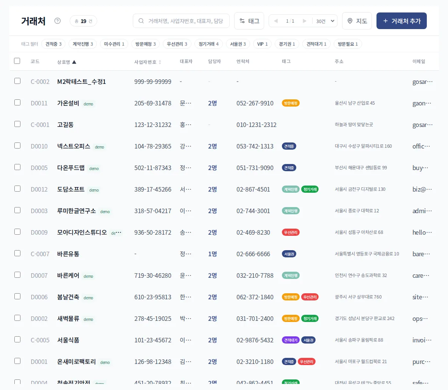
Task: Sort by 상호명 ascending arrow
Action: coord(74,62)
